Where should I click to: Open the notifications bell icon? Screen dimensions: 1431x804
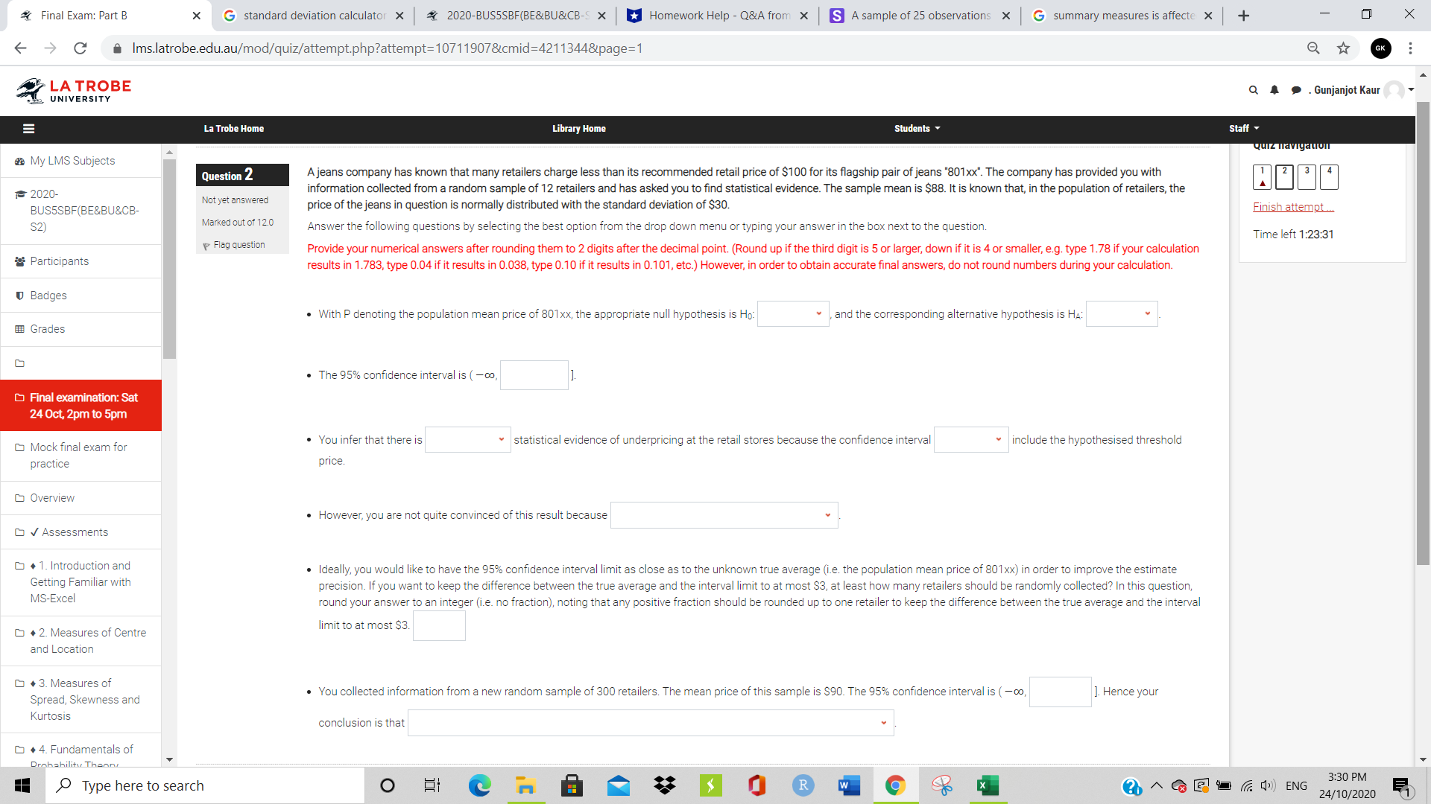[x=1274, y=90]
